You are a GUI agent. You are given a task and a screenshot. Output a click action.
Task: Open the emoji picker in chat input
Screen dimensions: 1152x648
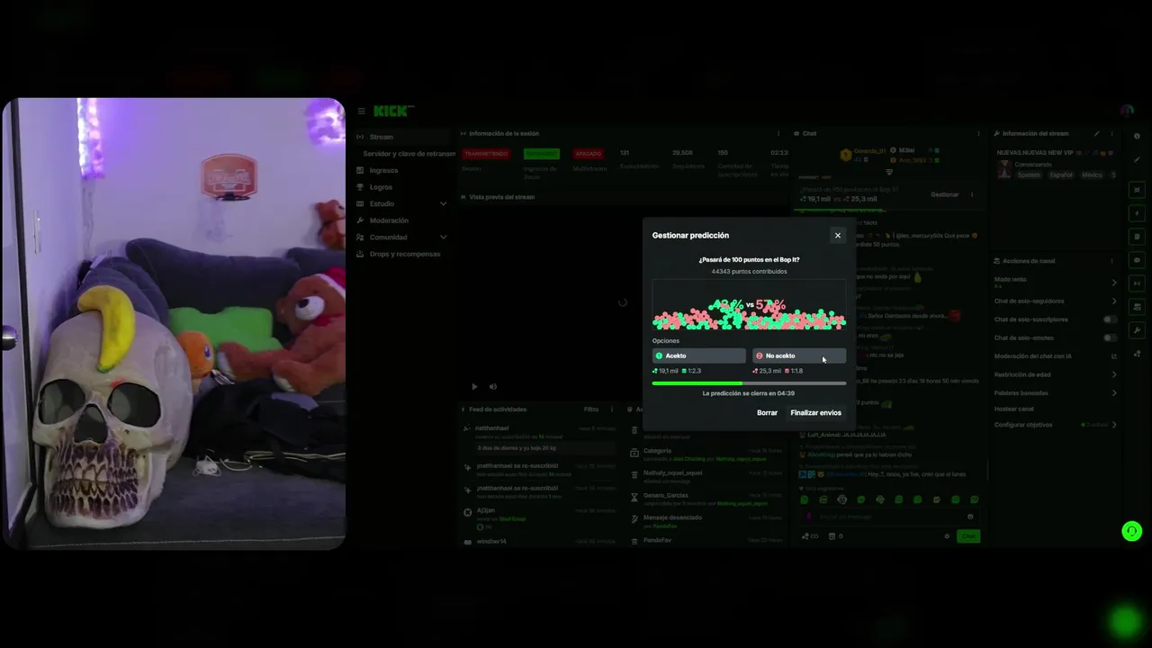coord(970,517)
